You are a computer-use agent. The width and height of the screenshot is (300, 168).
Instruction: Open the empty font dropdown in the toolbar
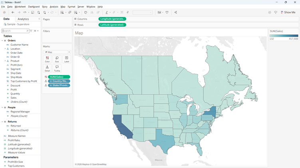click(143, 12)
